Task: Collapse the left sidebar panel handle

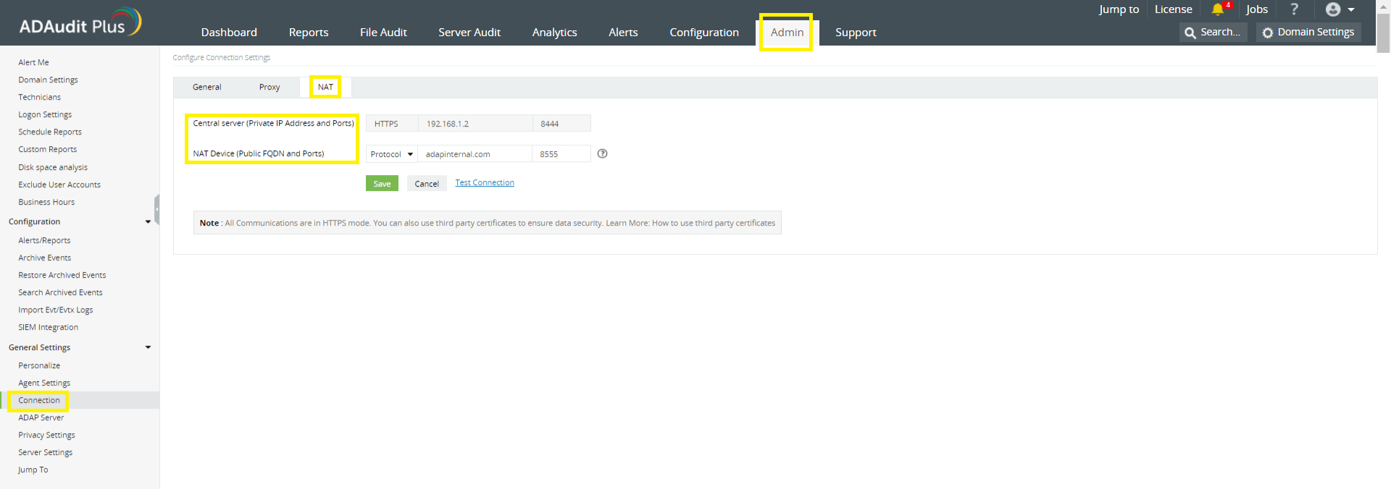Action: point(156,210)
